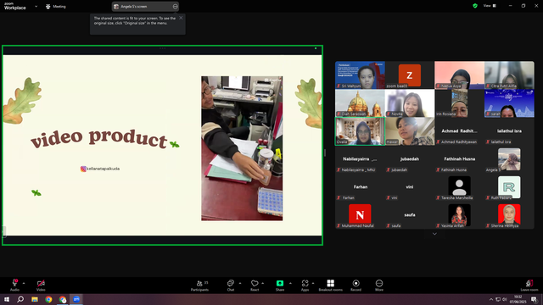Start recording with the Record button
543x305 pixels.
click(356, 285)
